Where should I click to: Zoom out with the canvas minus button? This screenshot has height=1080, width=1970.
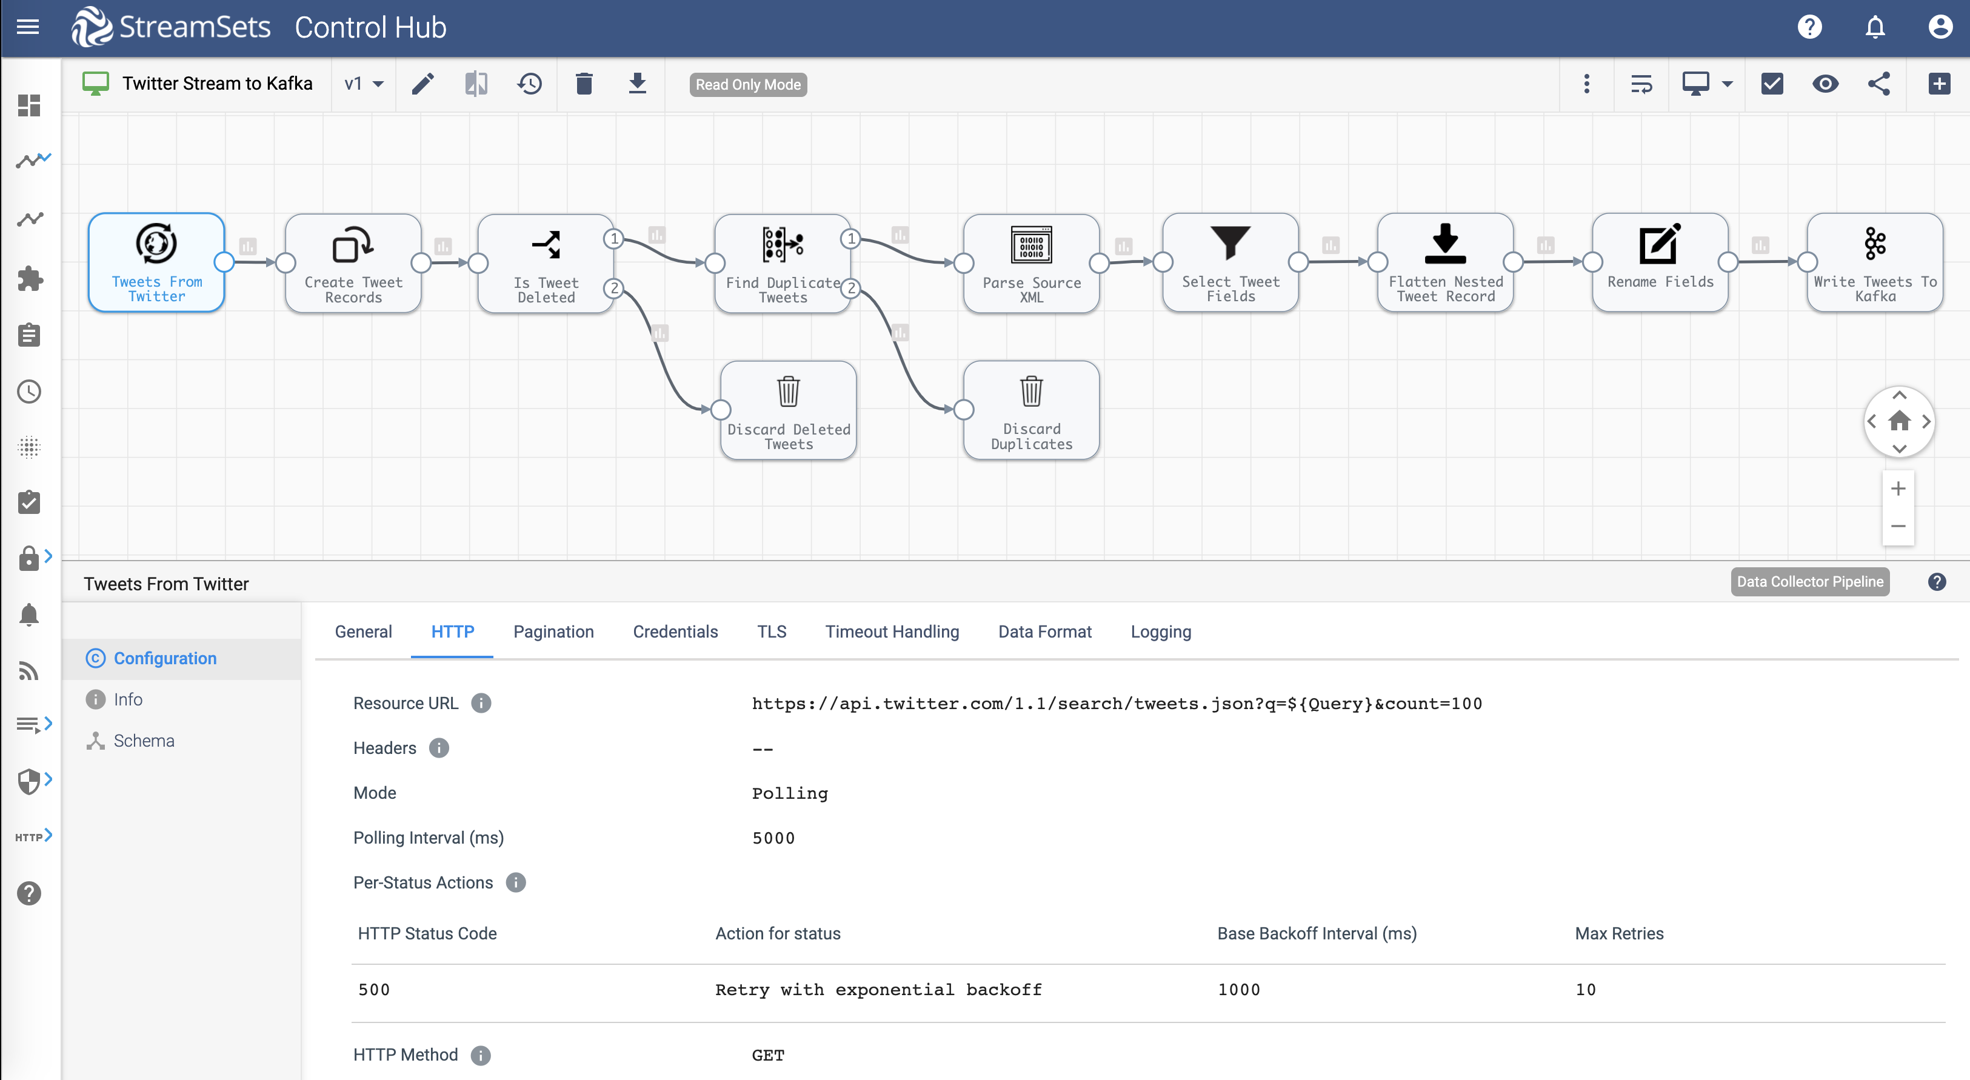click(x=1898, y=526)
